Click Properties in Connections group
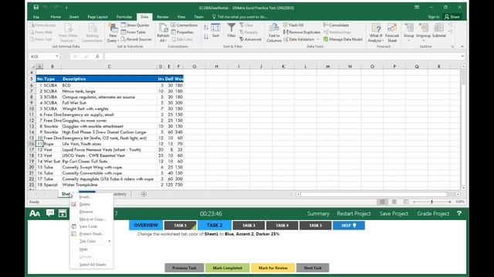Viewport: 494px width, 277px height. coord(182,32)
